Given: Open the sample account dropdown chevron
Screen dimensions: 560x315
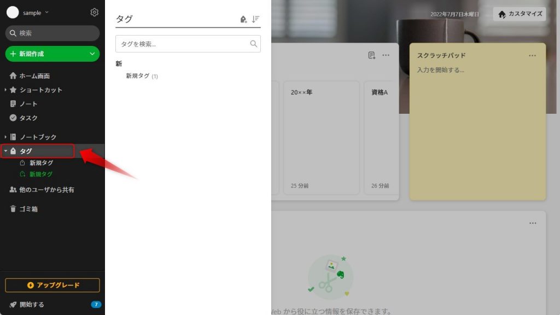Looking at the screenshot, I should [47, 13].
